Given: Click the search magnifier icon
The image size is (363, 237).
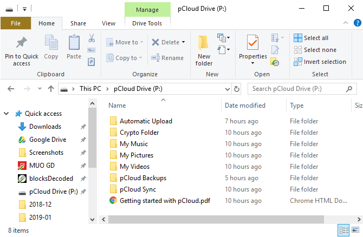Looking at the screenshot, I should click(x=349, y=89).
